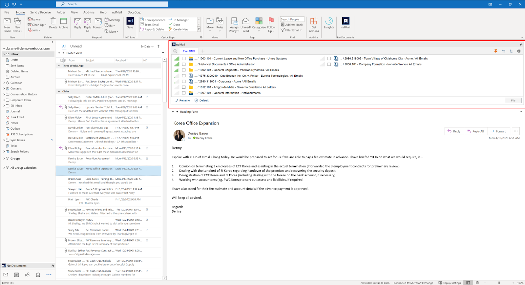Expand the Groups folder tree
The image size is (525, 285).
[x=4, y=159]
